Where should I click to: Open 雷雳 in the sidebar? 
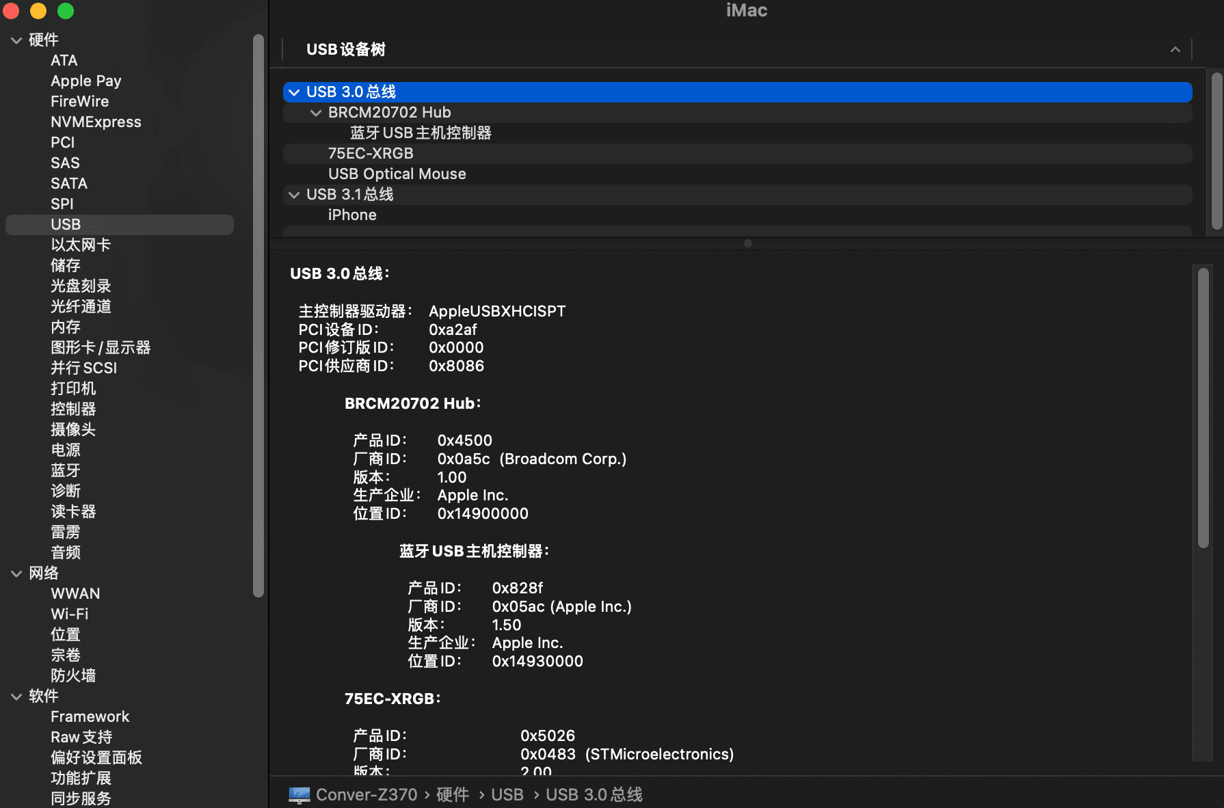click(x=66, y=532)
